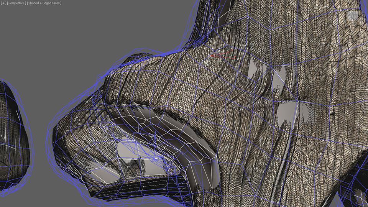Click the red transform gizmo on mesh
Viewport: 368px width, 207px height.
click(x=222, y=54)
